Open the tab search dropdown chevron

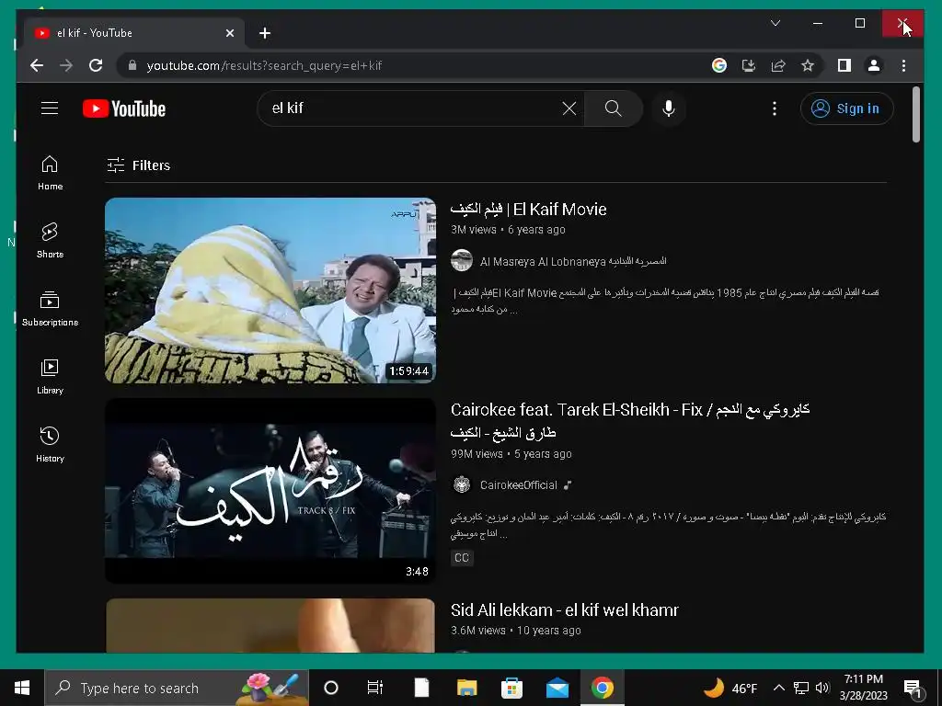point(775,23)
